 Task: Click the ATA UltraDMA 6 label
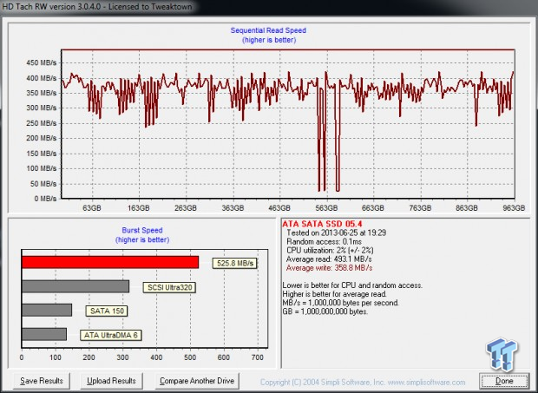click(x=110, y=335)
